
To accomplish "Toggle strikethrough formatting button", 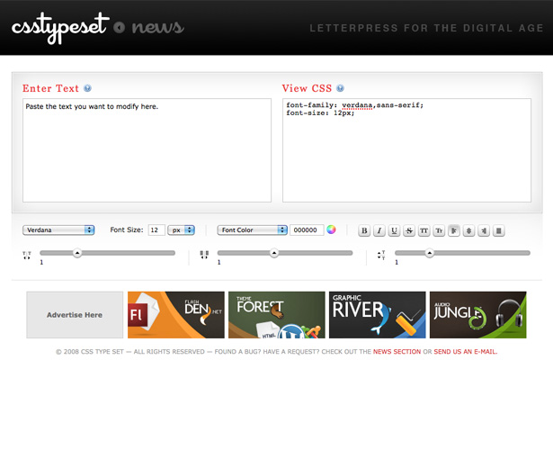I will pyautogui.click(x=409, y=230).
